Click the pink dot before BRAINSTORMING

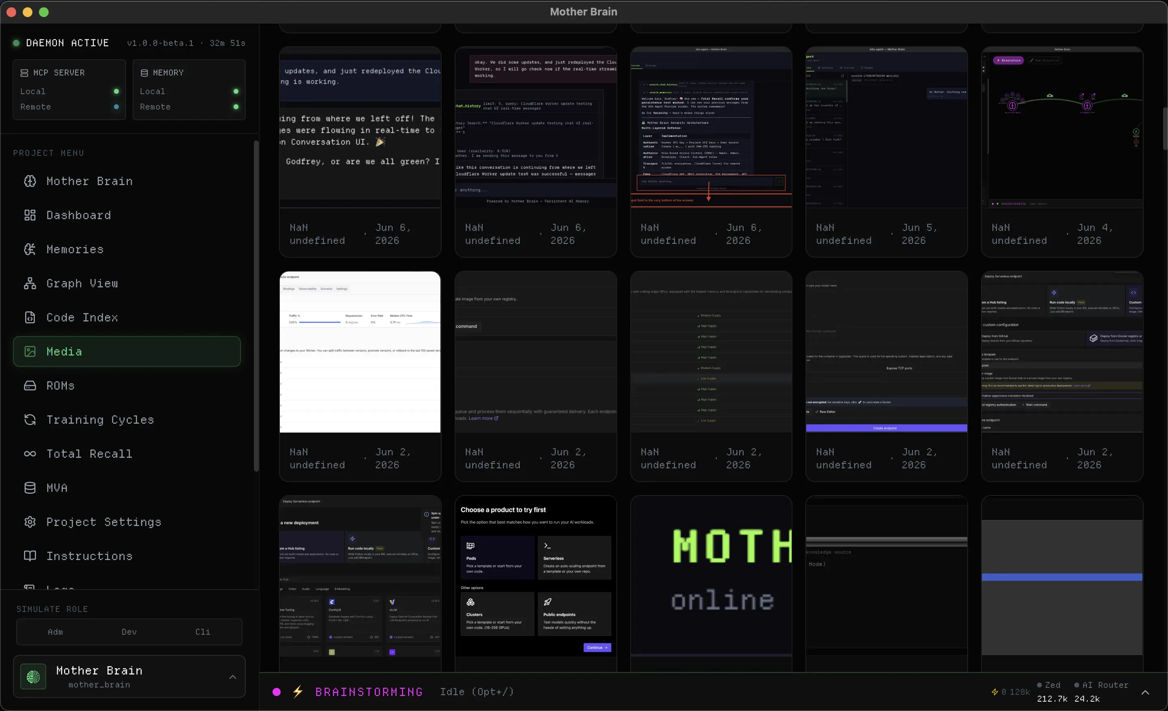tap(276, 692)
